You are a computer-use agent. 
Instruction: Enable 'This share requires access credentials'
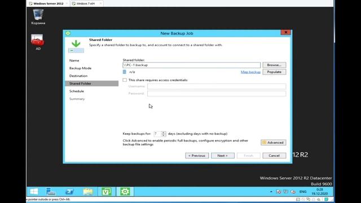point(125,80)
